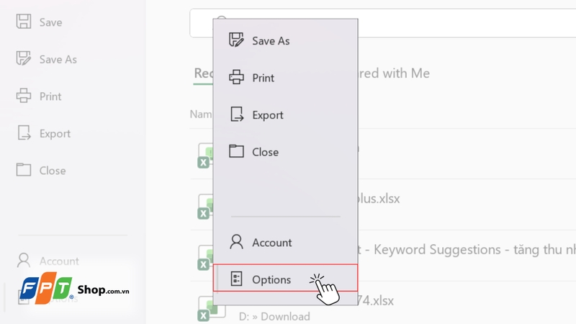Click the Save As icon in the popup menu
Image resolution: width=576 pixels, height=324 pixels.
(x=236, y=40)
